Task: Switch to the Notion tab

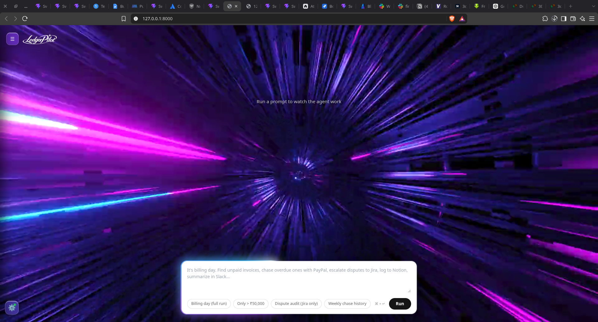Action: (x=423, y=6)
